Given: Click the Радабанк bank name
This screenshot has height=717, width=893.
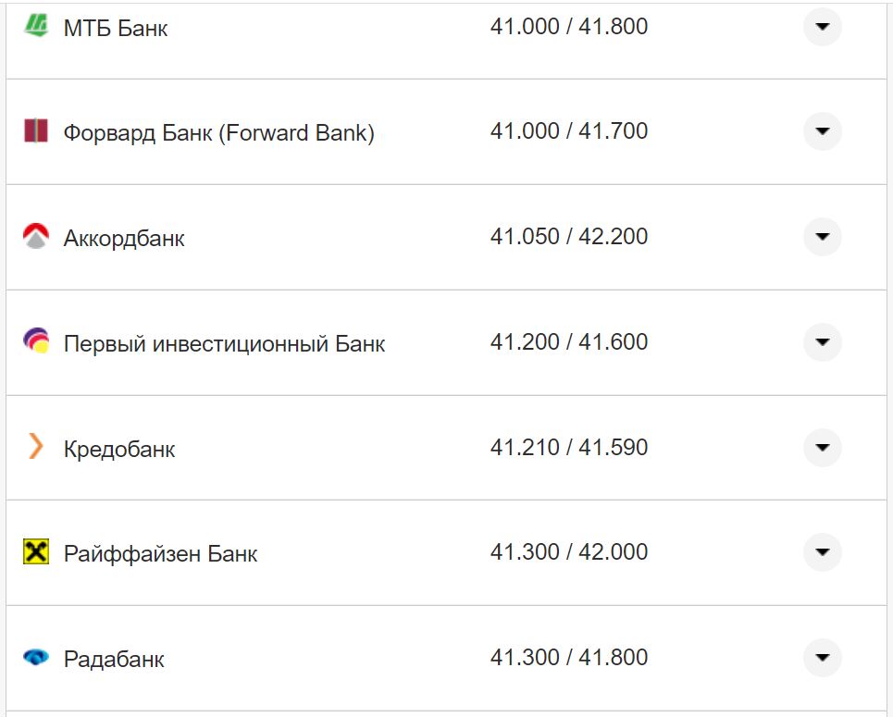Looking at the screenshot, I should [x=114, y=660].
